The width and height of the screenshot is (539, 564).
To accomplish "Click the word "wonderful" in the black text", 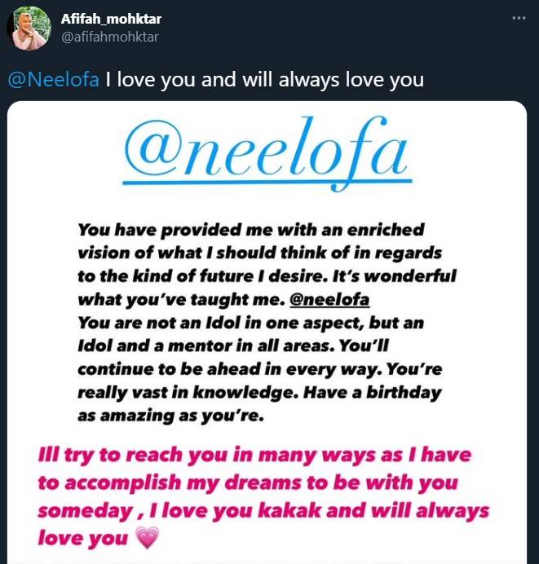I will 409,276.
